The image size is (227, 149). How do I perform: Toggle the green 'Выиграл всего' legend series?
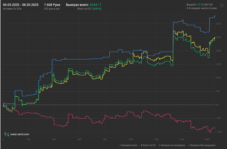click(x=128, y=145)
